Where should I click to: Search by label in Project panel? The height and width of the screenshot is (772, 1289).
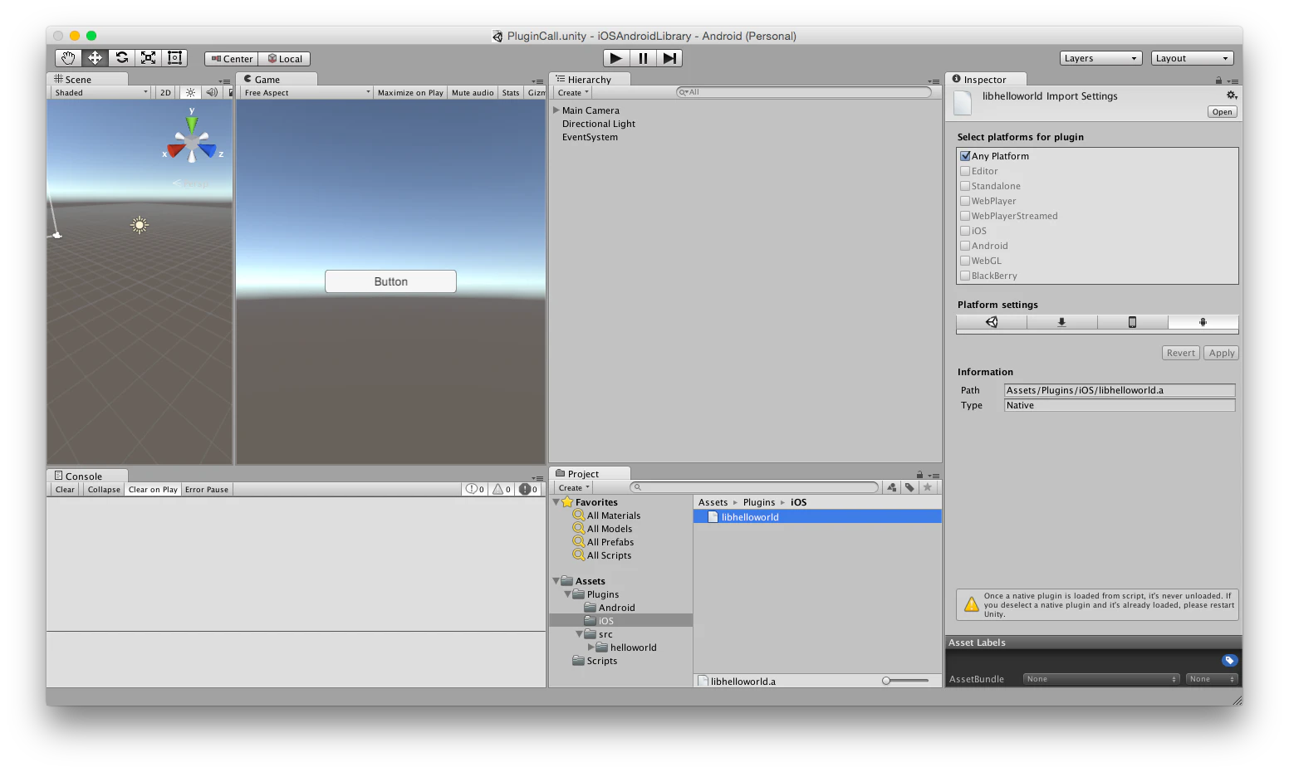(x=909, y=488)
